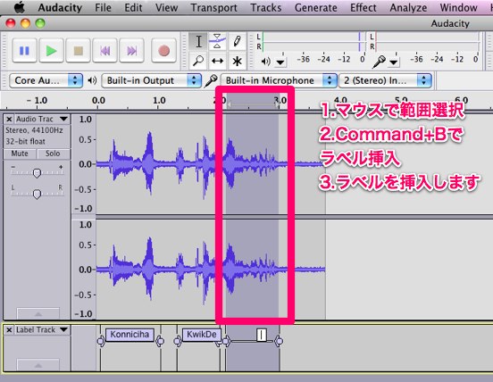This screenshot has width=493, height=382.
Task: Start playback with the green Play button
Action: click(51, 51)
